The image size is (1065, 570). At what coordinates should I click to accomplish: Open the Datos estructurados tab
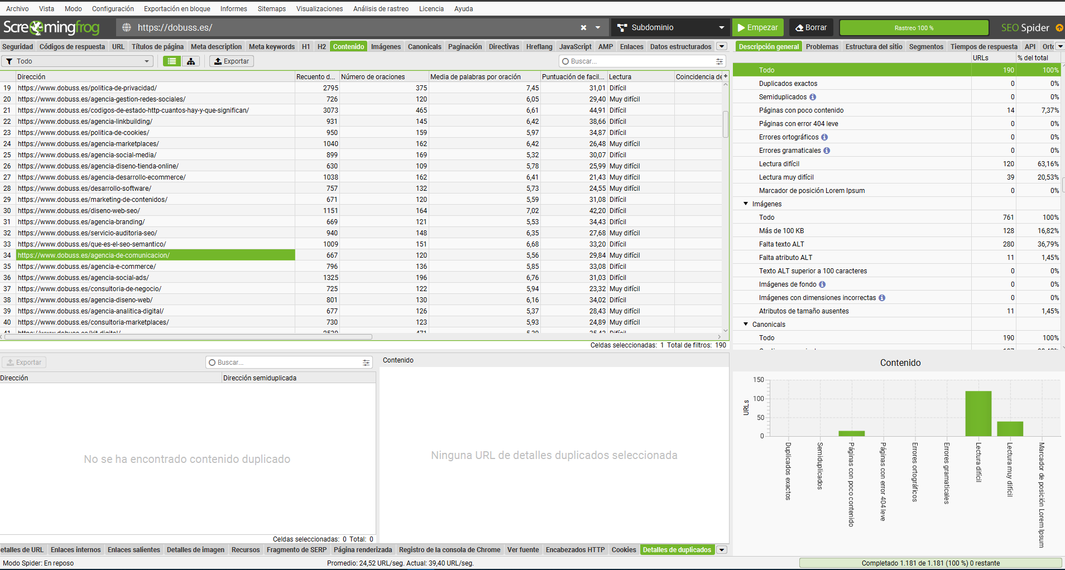(680, 46)
